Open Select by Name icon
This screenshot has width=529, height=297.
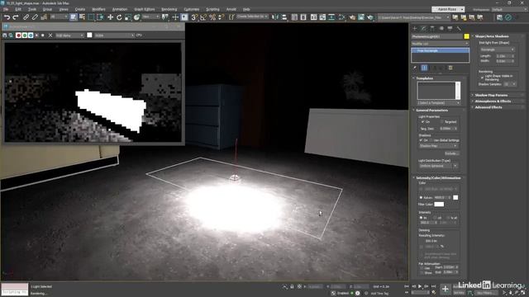[82, 17]
